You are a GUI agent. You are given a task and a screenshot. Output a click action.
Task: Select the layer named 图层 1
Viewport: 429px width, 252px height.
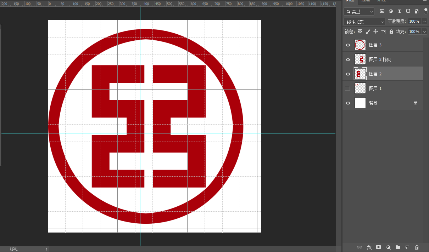[375, 88]
